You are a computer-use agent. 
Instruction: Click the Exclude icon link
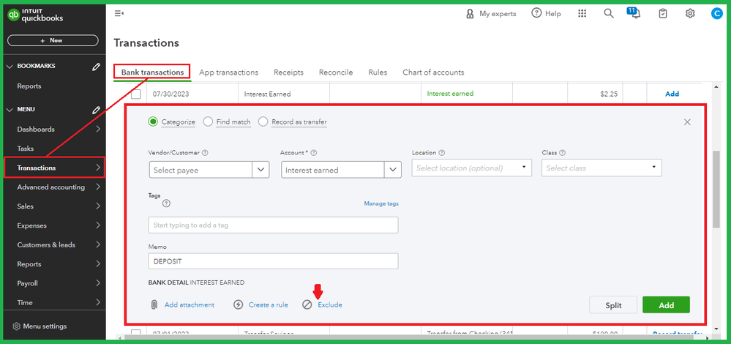pos(308,304)
